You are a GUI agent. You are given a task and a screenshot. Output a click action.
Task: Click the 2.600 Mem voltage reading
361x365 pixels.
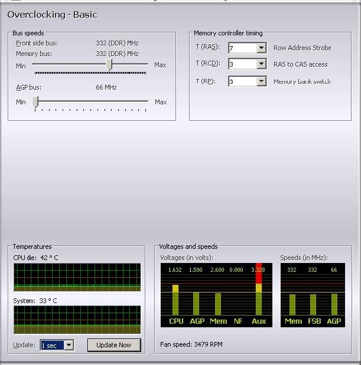pyautogui.click(x=217, y=270)
